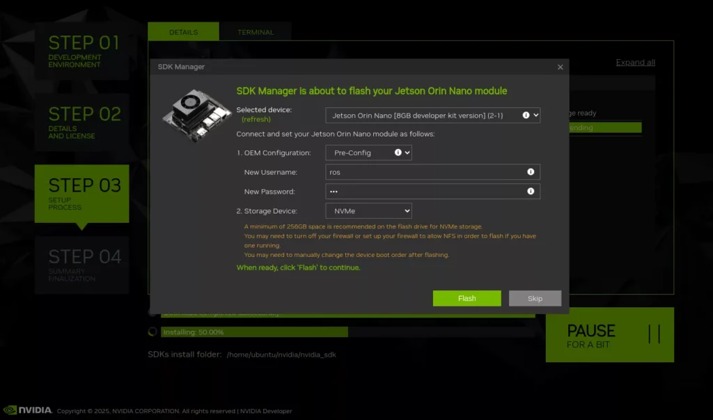Open the Selected device dropdown

[x=432, y=115]
